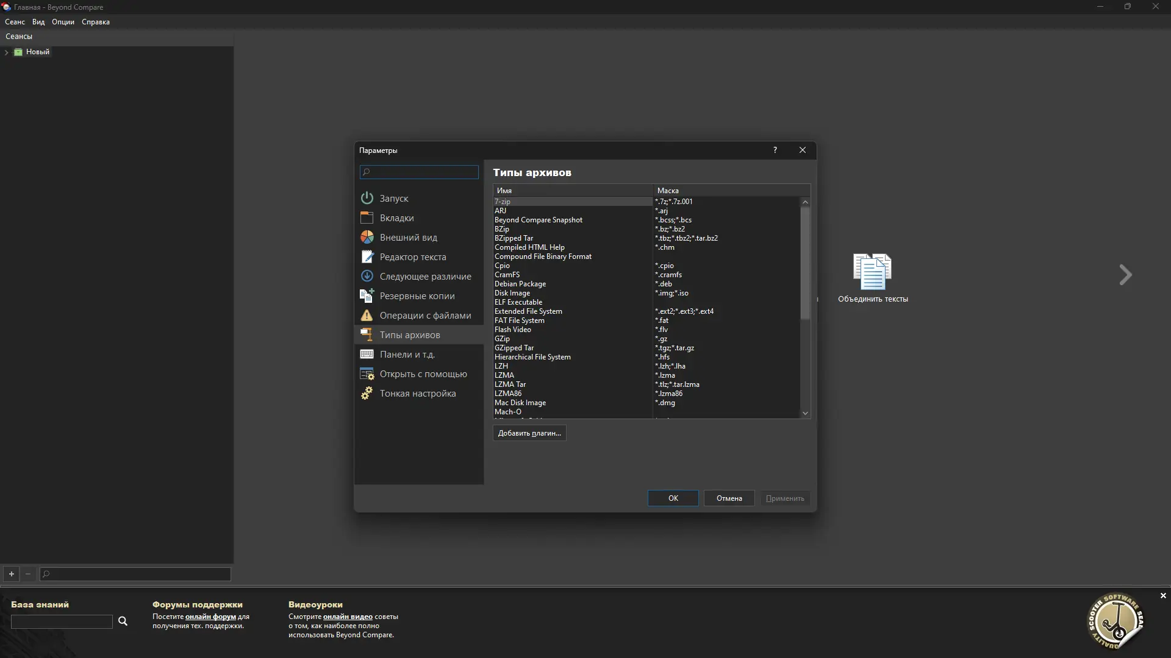1171x658 pixels.
Task: Click the Внешний вид pie icon
Action: coord(367,237)
